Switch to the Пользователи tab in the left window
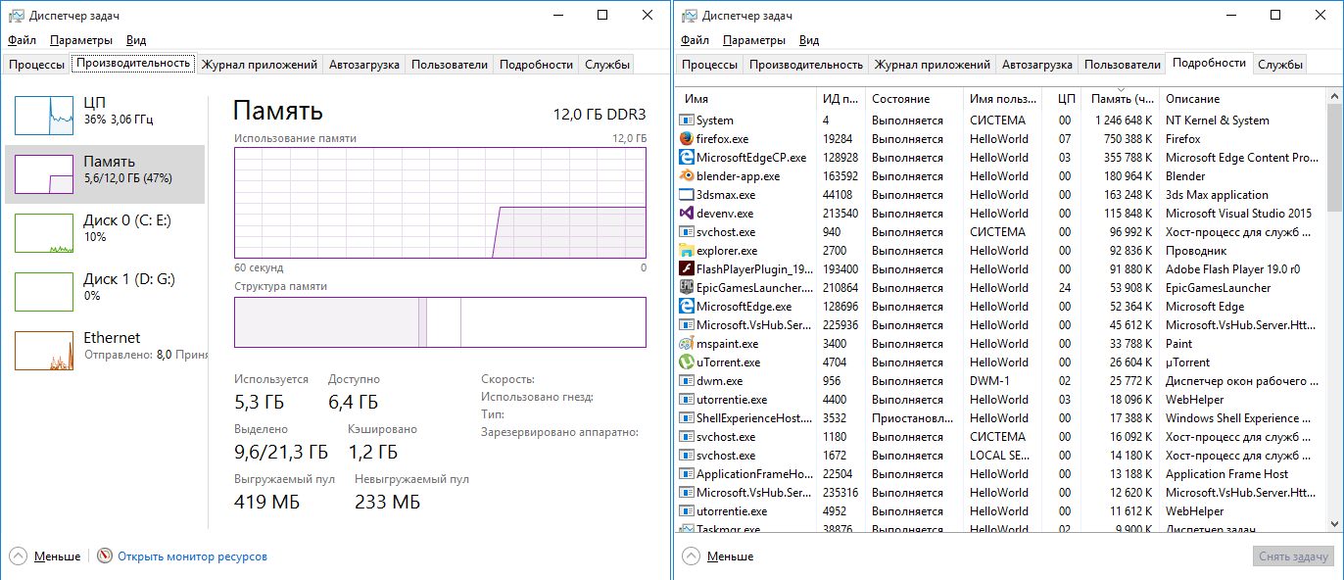The height and width of the screenshot is (580, 1344). point(450,65)
